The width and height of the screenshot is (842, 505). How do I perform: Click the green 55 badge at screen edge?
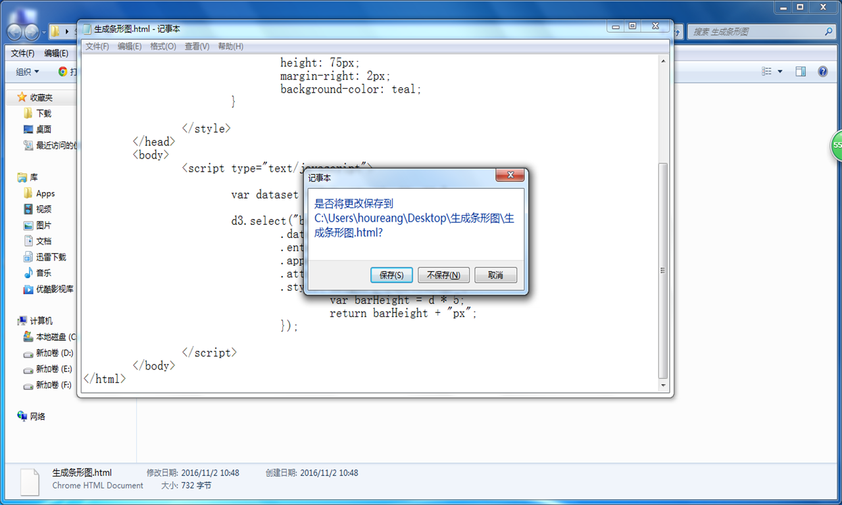coord(837,145)
